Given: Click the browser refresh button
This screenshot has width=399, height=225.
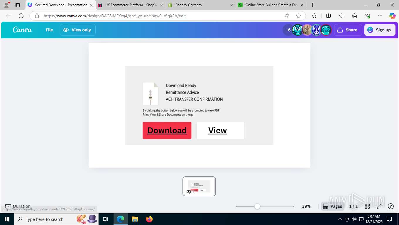Looking at the screenshot, I should point(21,16).
